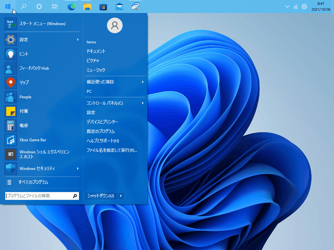
Task: Open the 設定 gear icon app
Action: (11, 40)
